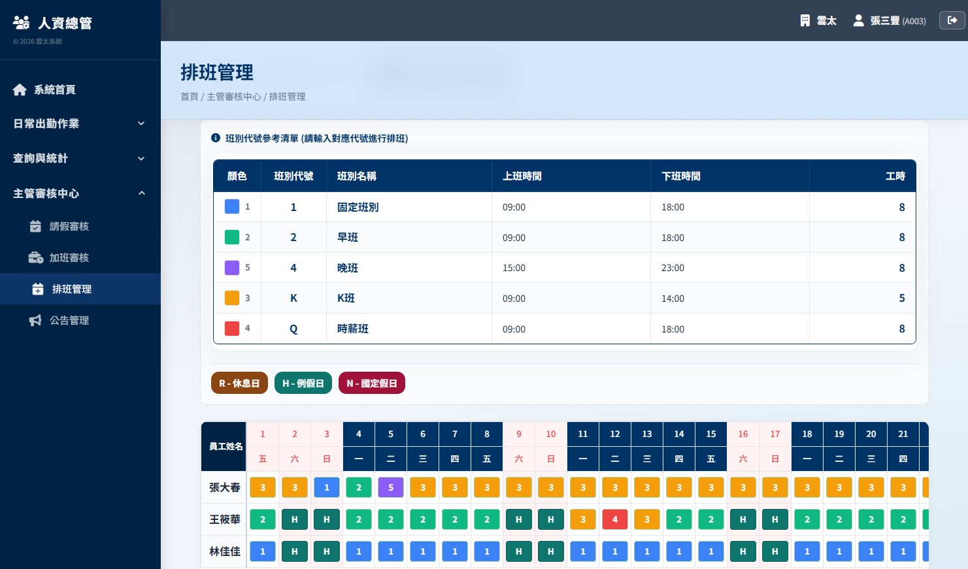This screenshot has width=968, height=569.
Task: Click the calendar-check icon for 請假審核
Action: click(36, 226)
